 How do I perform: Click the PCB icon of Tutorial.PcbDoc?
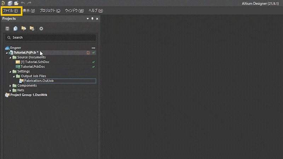click(18, 66)
